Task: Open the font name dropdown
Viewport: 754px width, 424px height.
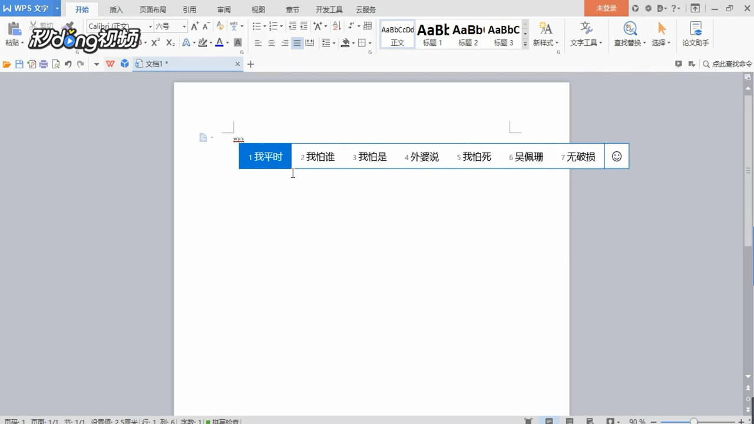Action: tap(151, 26)
